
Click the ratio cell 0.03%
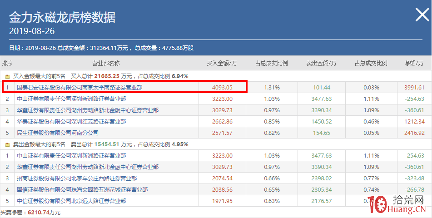tap(371, 88)
